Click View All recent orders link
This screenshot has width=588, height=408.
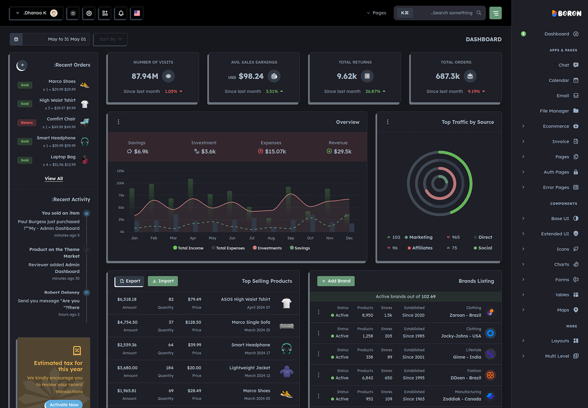(x=54, y=178)
